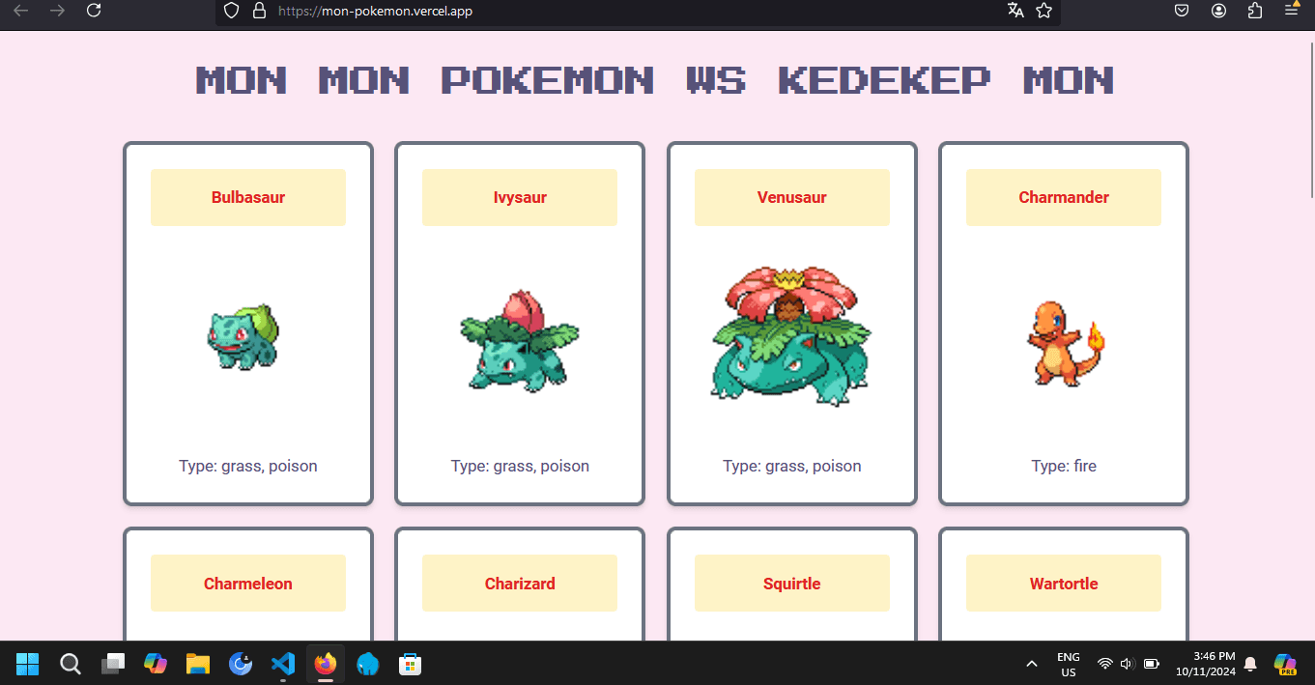Click Bulbasaur's 'Type: grass, poison' text
The height and width of the screenshot is (685, 1315).
[248, 466]
